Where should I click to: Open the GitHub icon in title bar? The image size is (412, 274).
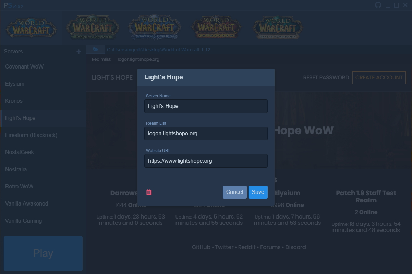click(378, 5)
